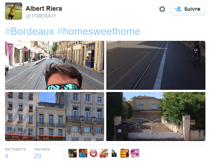Open the gear settings icon
Screen dimensions: 209x165
(162, 9)
